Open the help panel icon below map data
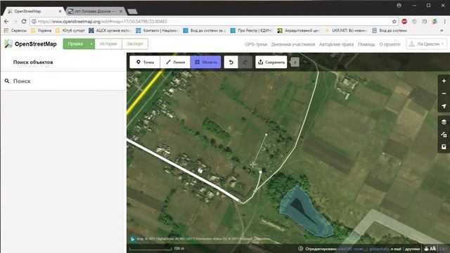The image size is (450, 253). (x=444, y=147)
